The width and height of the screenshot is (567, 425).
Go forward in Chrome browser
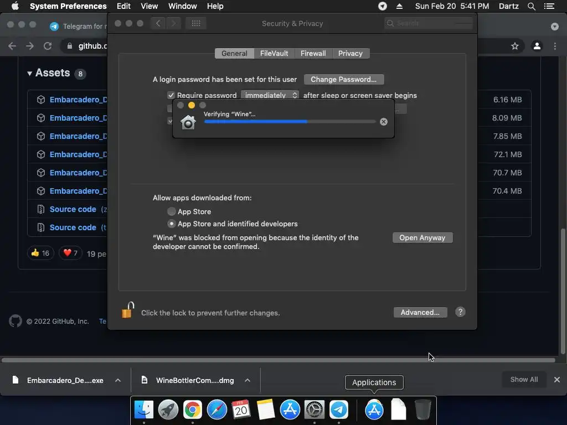(x=30, y=46)
